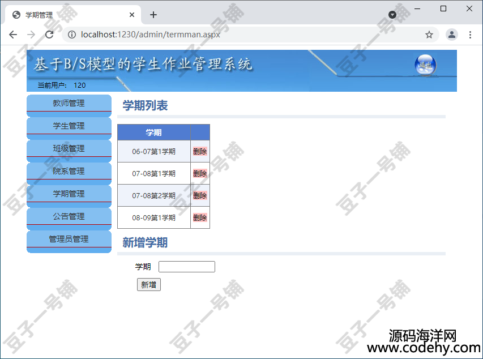Click the browser forward arrow
This screenshot has height=359, width=483.
31,35
